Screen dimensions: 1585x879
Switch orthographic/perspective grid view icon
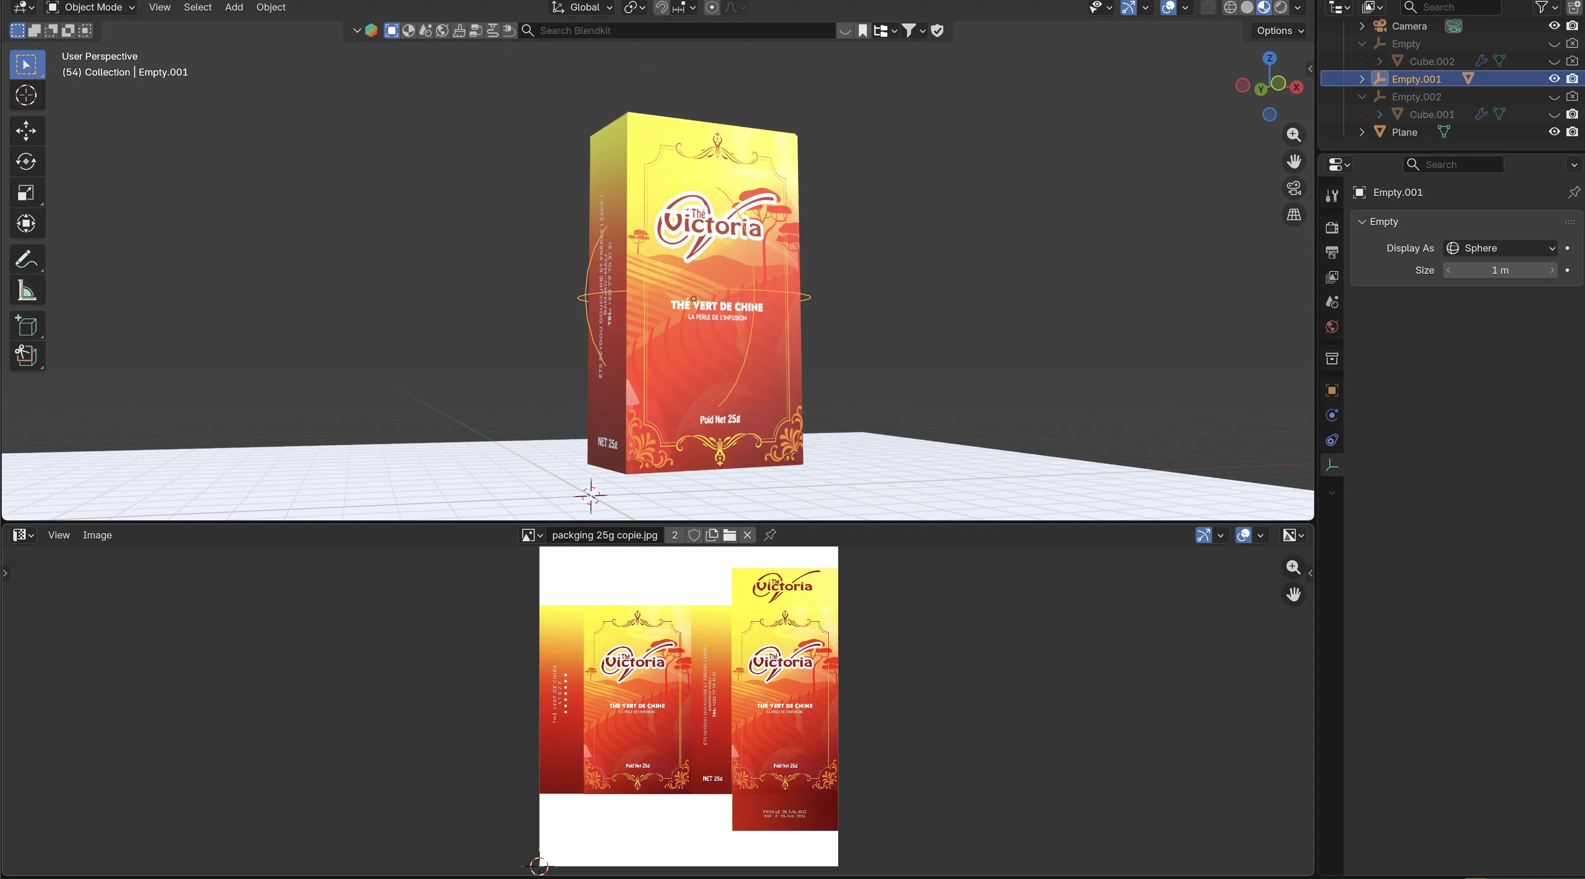click(1294, 215)
